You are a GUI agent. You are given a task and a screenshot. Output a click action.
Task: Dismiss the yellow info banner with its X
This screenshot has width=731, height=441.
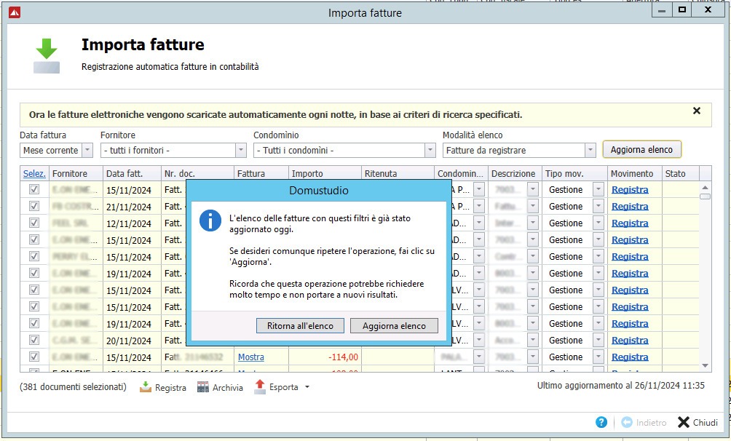[x=697, y=111]
